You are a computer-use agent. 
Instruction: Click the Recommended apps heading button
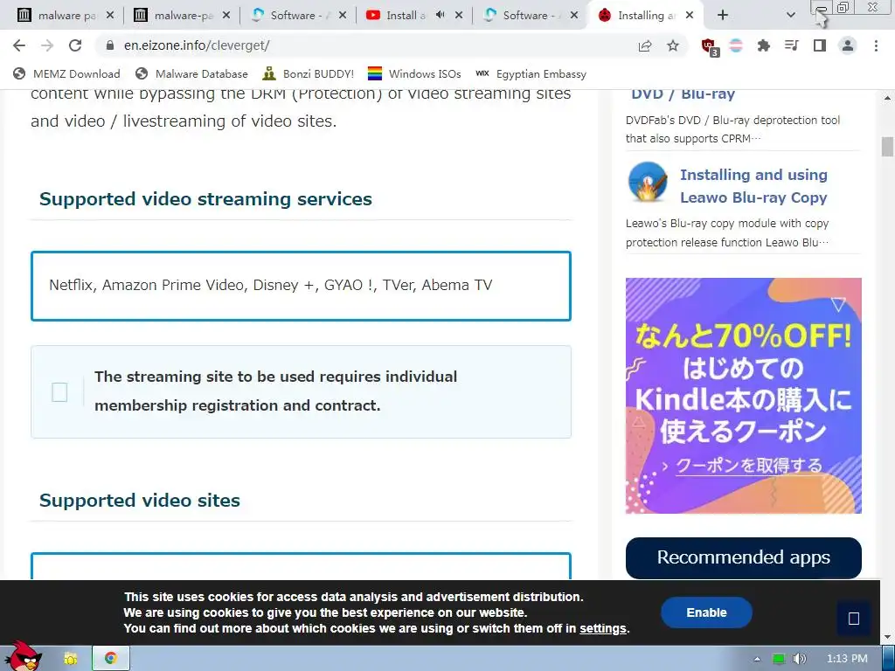(743, 557)
